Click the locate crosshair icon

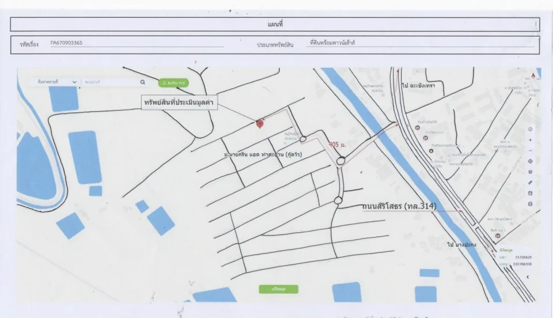pos(530,161)
